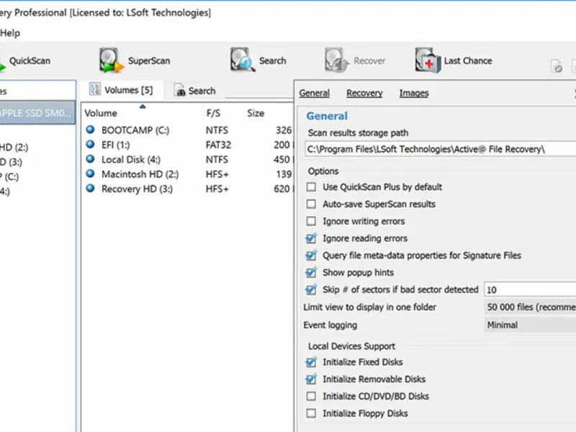Enable Auto-save SuperScan results
The height and width of the screenshot is (432, 576).
point(311,204)
